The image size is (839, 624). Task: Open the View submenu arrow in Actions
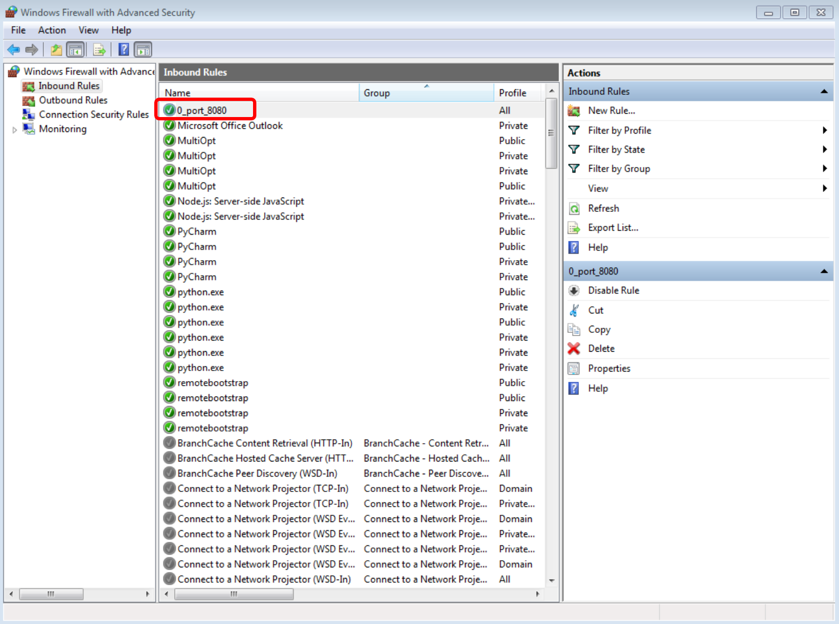[x=825, y=189]
